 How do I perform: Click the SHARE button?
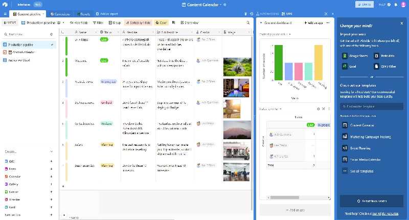point(365,5)
